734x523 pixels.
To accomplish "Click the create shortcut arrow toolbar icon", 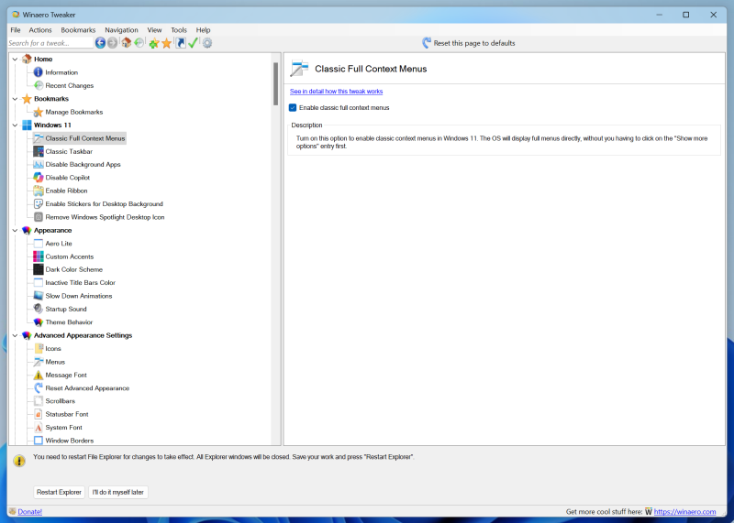I will (181, 43).
